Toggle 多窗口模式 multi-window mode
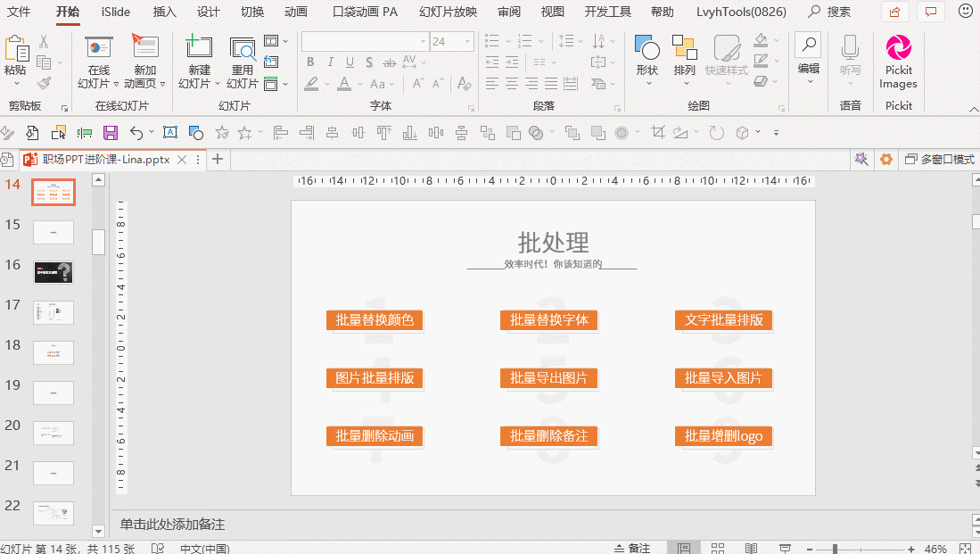The image size is (980, 554). tap(940, 160)
